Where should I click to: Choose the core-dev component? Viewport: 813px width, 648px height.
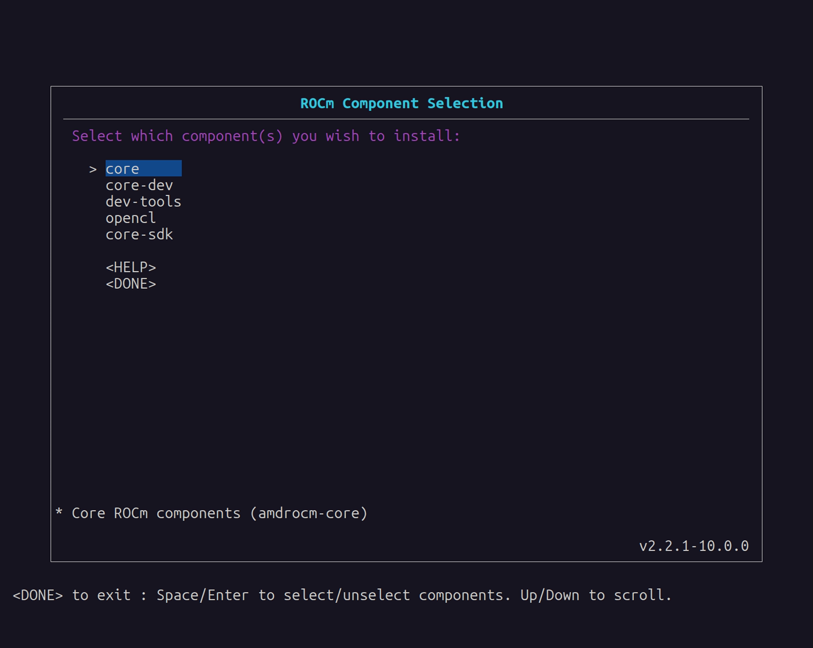point(139,185)
